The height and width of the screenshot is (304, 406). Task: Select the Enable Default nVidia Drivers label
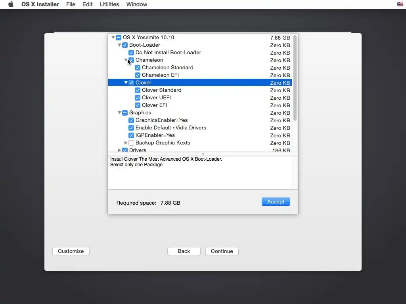tap(171, 128)
